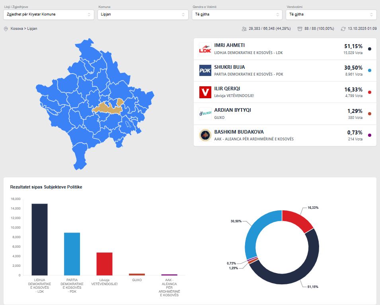
Task: Click the location pin icon beside Kosova
Action: 6,29
